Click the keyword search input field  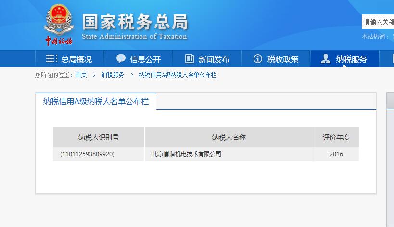click(x=378, y=22)
